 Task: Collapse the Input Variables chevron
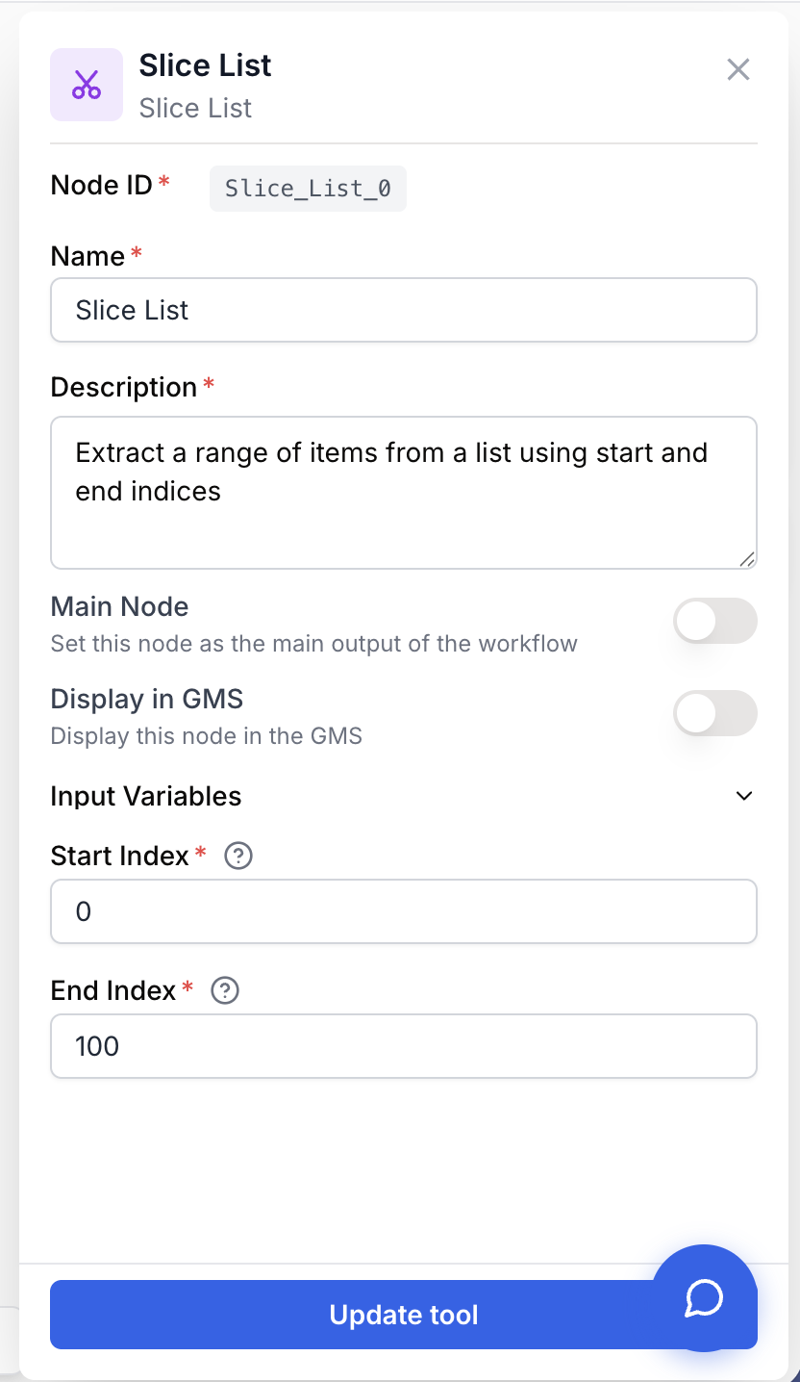coord(744,796)
